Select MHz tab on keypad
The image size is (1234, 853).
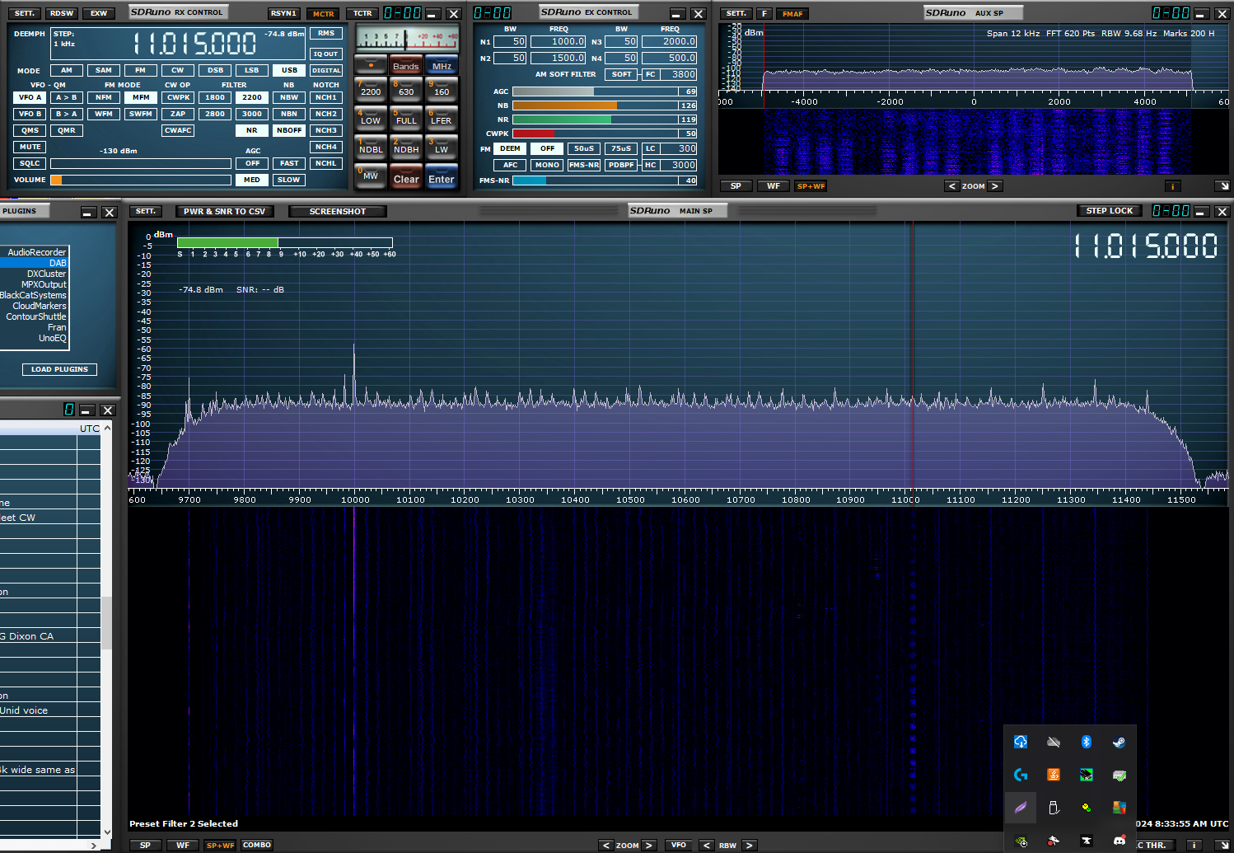tap(442, 66)
